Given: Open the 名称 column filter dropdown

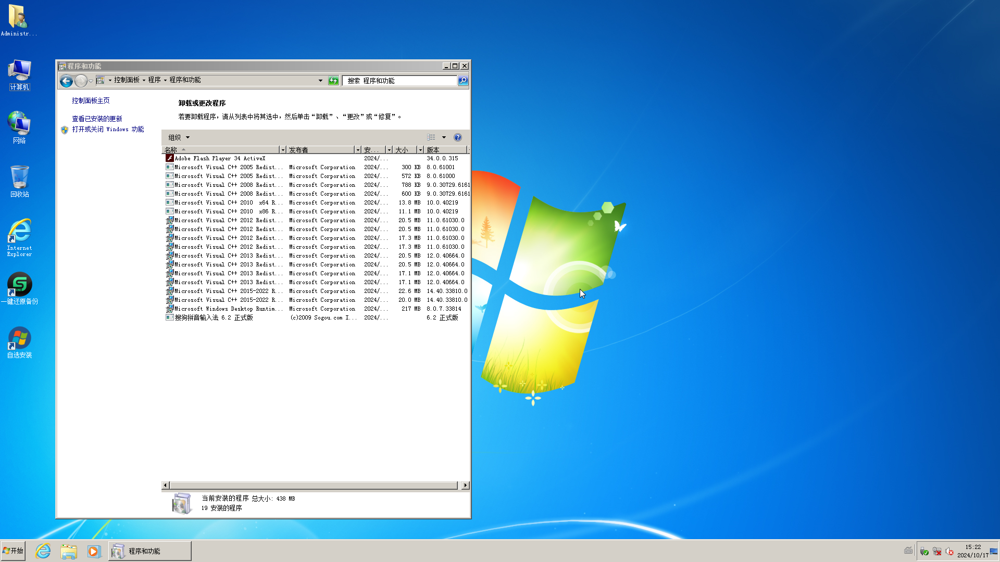Looking at the screenshot, I should coord(283,150).
